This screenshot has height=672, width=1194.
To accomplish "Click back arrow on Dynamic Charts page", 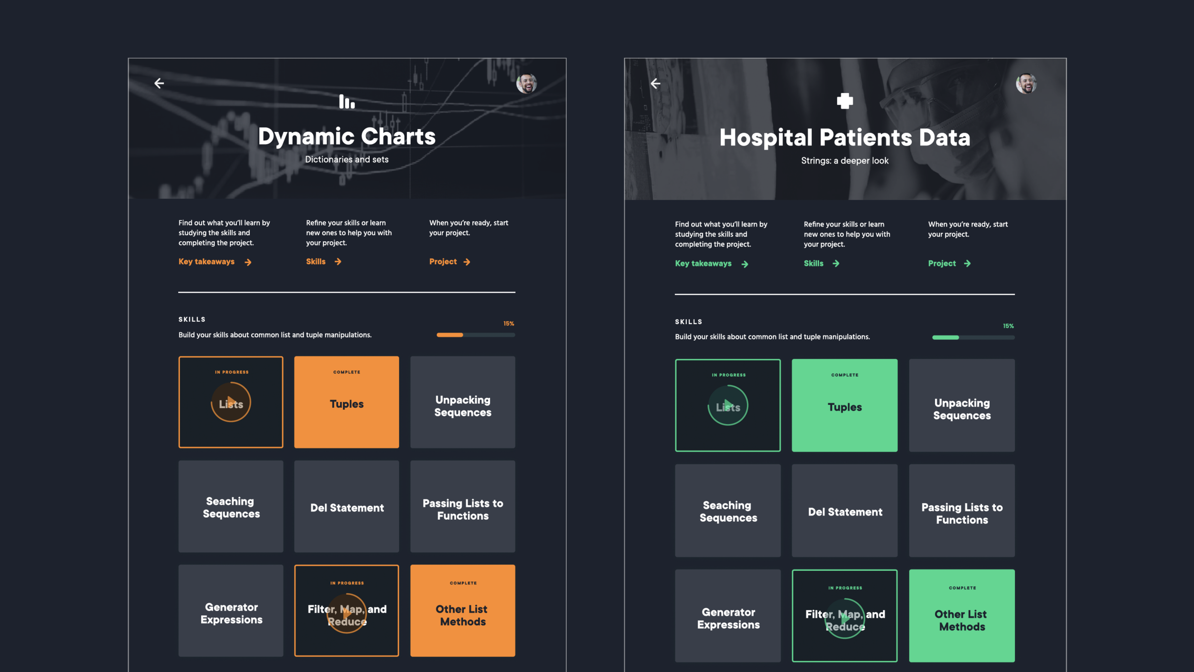I will pyautogui.click(x=159, y=84).
